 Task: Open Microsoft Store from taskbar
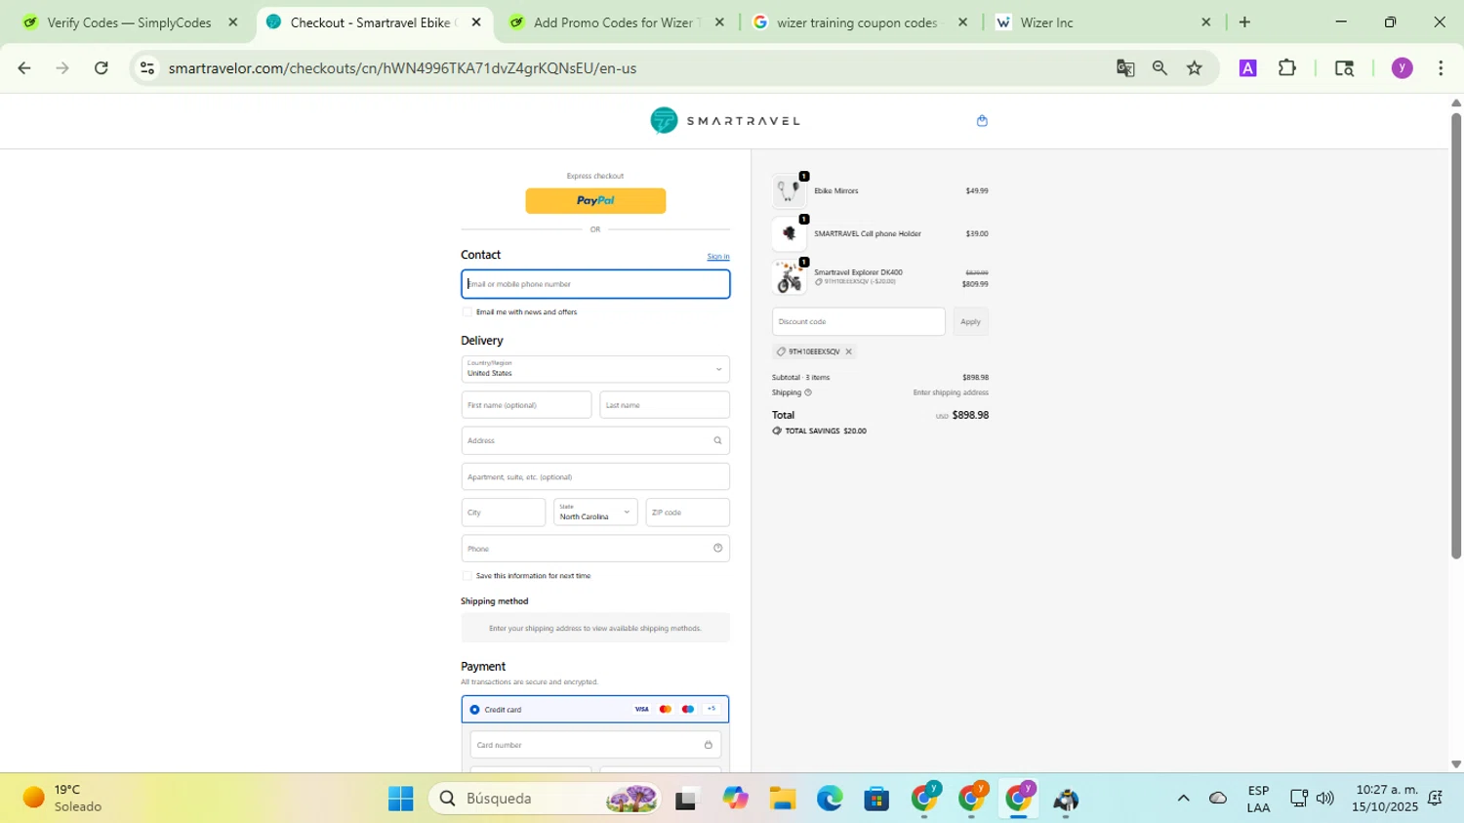tap(876, 799)
